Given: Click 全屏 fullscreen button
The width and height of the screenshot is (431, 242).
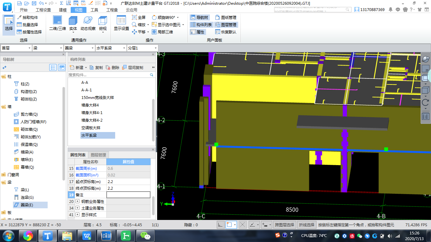Looking at the screenshot, I should (139, 17).
